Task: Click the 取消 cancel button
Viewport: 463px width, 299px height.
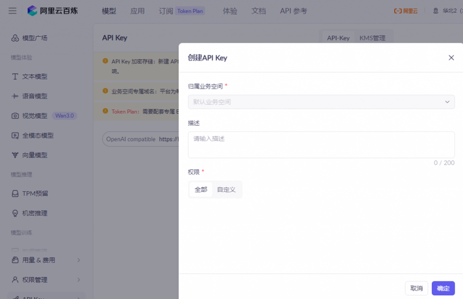Action: coord(416,288)
